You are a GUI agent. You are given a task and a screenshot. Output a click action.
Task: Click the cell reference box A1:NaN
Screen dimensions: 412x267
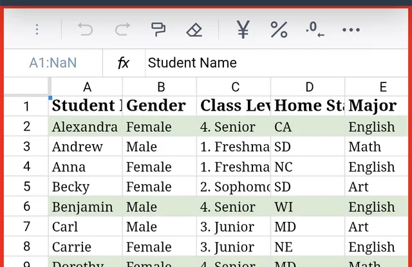(x=53, y=63)
